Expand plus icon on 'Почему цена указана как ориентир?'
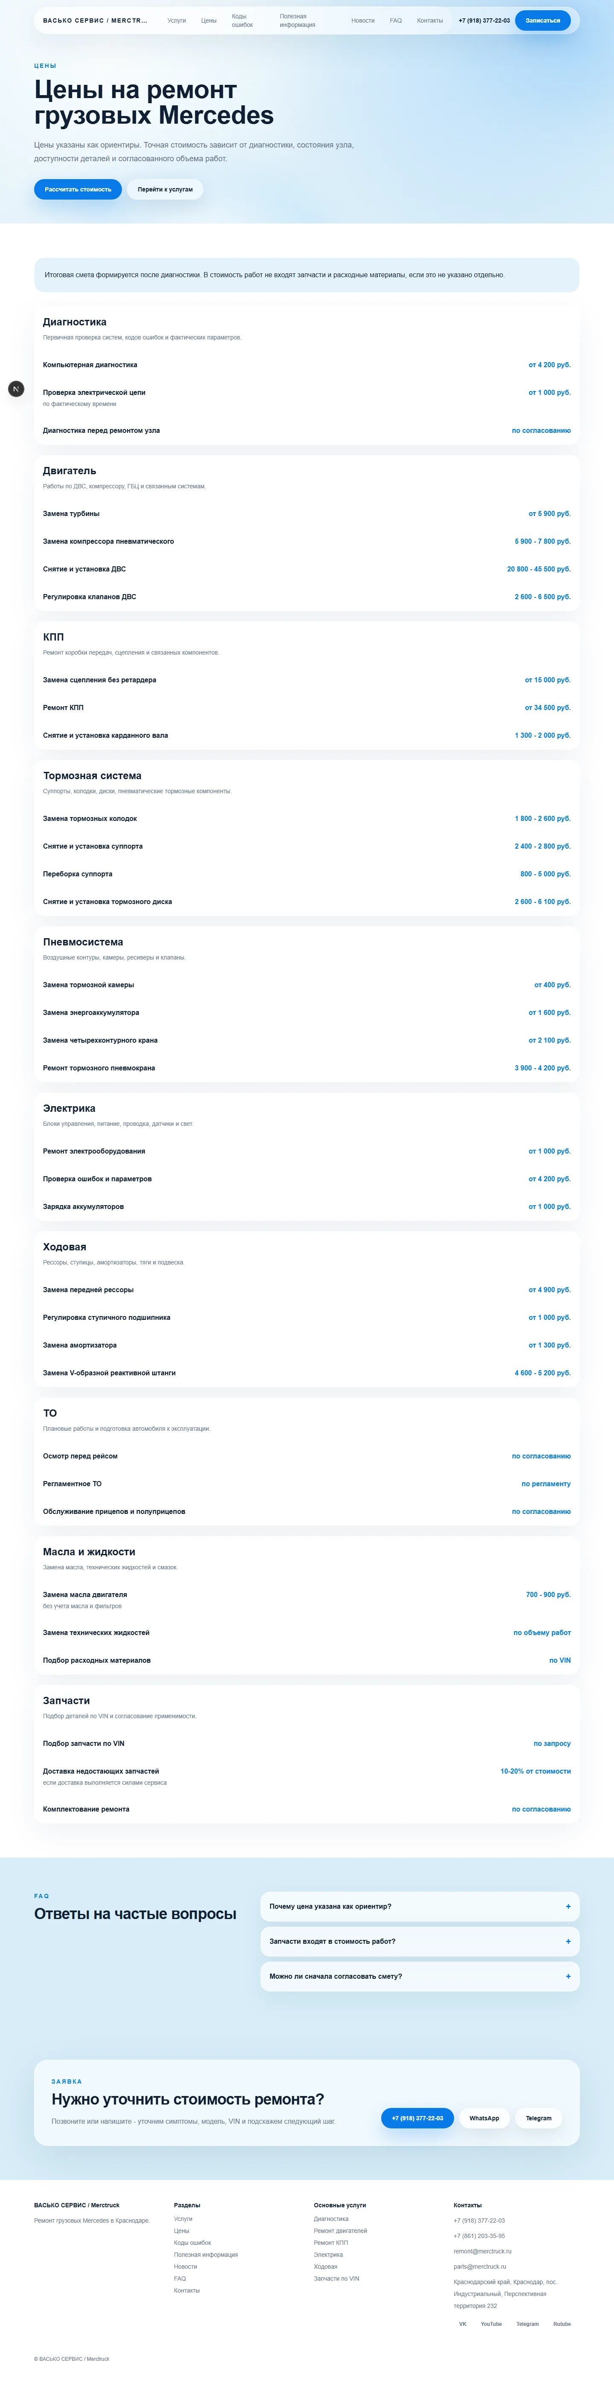Viewport: 614px width, 2383px height. tap(568, 1906)
